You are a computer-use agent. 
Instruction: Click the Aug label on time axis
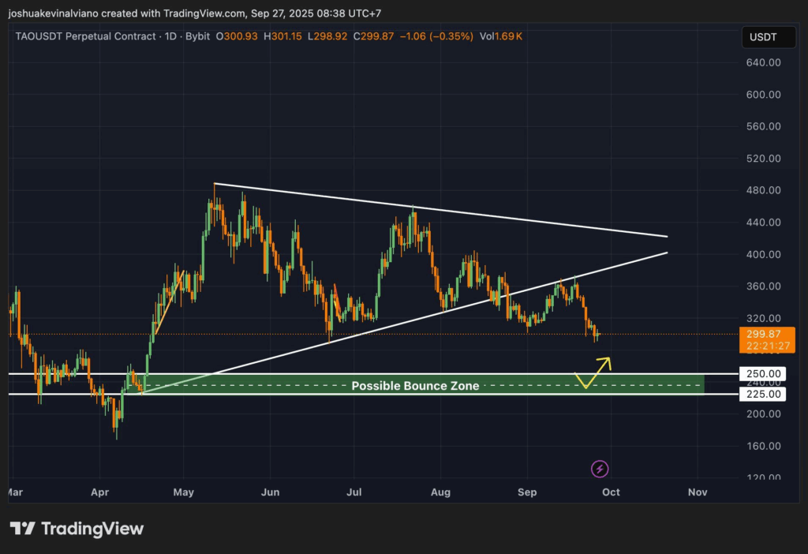(x=440, y=492)
